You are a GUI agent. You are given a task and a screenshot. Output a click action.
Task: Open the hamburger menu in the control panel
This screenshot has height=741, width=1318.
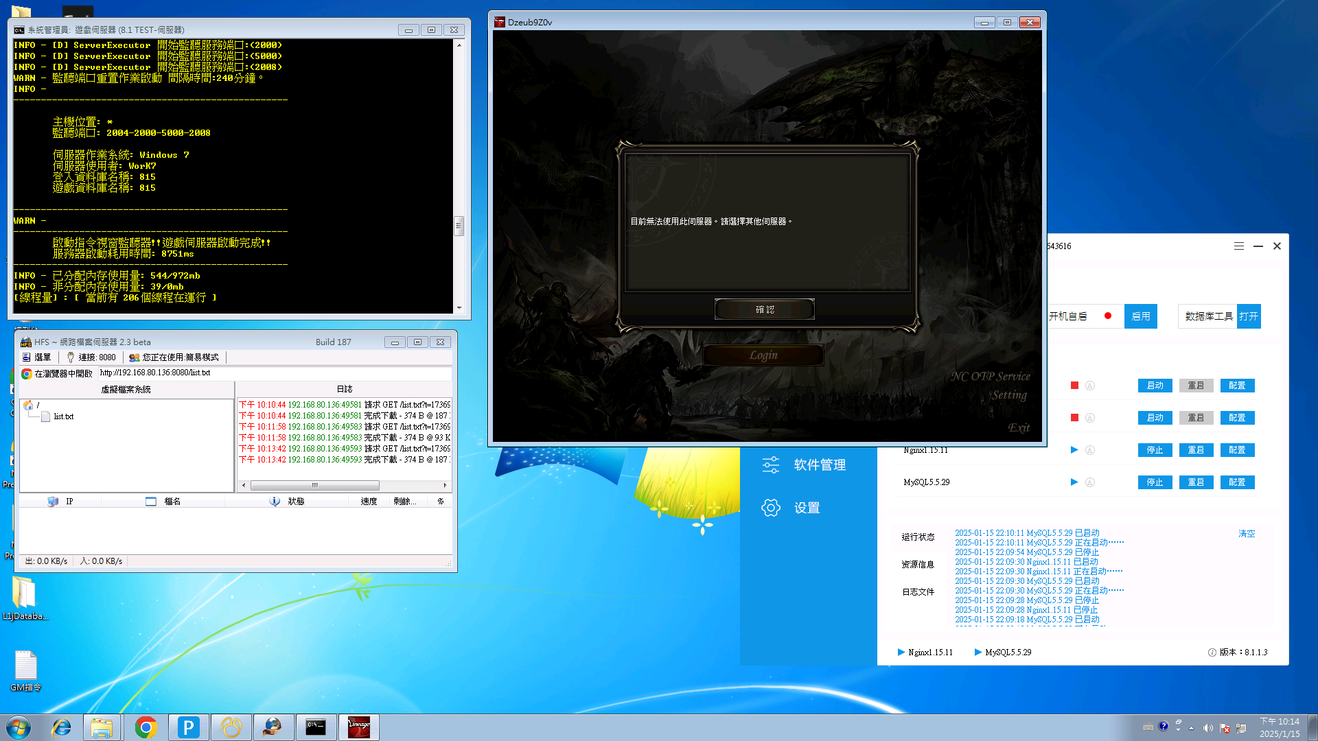coord(1238,246)
